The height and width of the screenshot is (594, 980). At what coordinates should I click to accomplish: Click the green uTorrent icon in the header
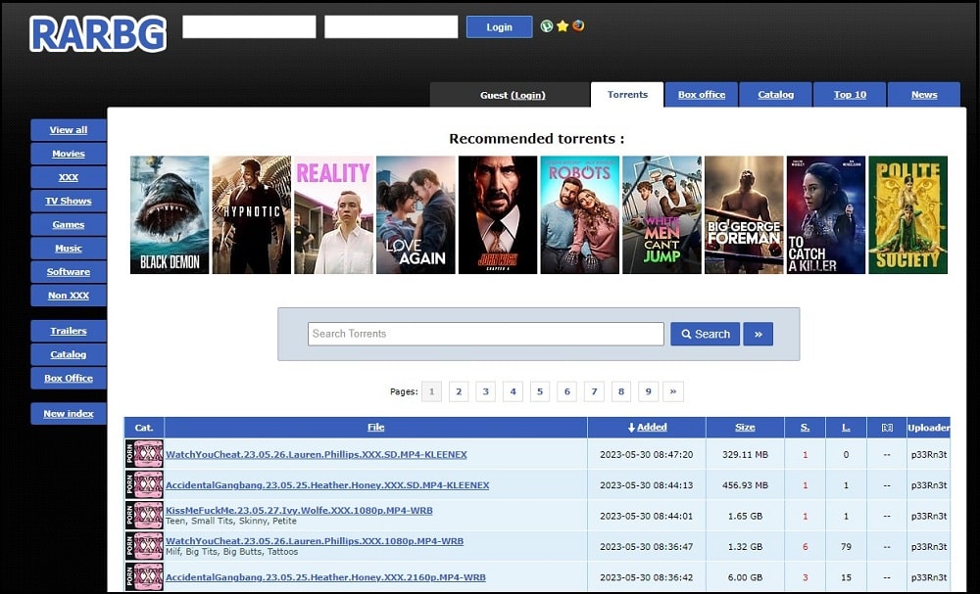click(547, 26)
